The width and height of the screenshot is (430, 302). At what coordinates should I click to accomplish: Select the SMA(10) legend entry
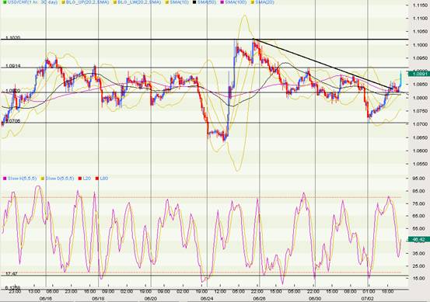click(177, 2)
